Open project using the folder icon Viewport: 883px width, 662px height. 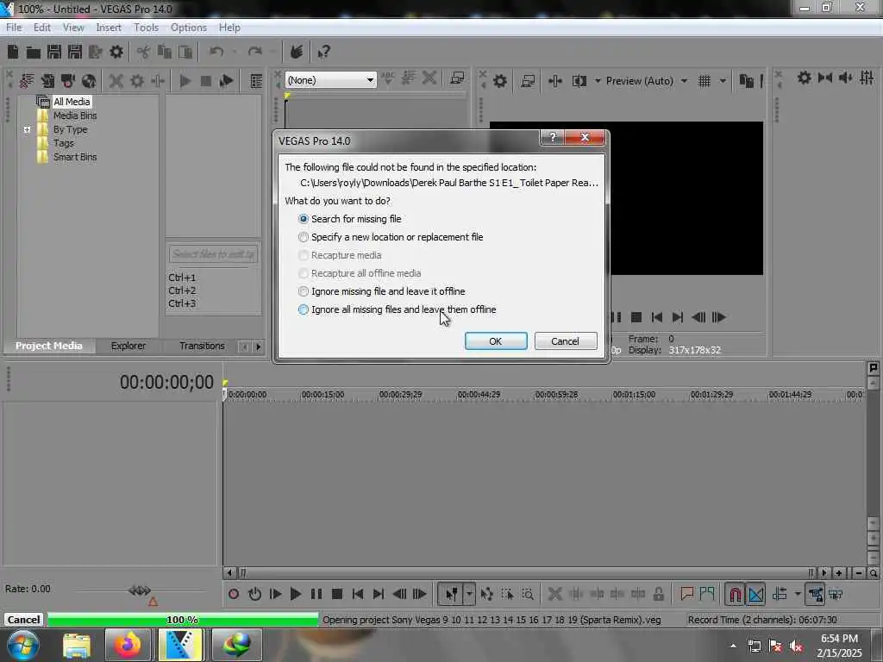coord(34,53)
